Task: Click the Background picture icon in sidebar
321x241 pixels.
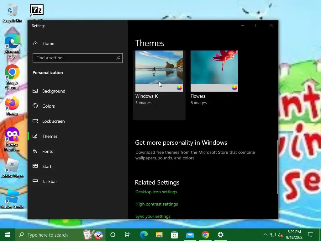Action: click(35, 91)
